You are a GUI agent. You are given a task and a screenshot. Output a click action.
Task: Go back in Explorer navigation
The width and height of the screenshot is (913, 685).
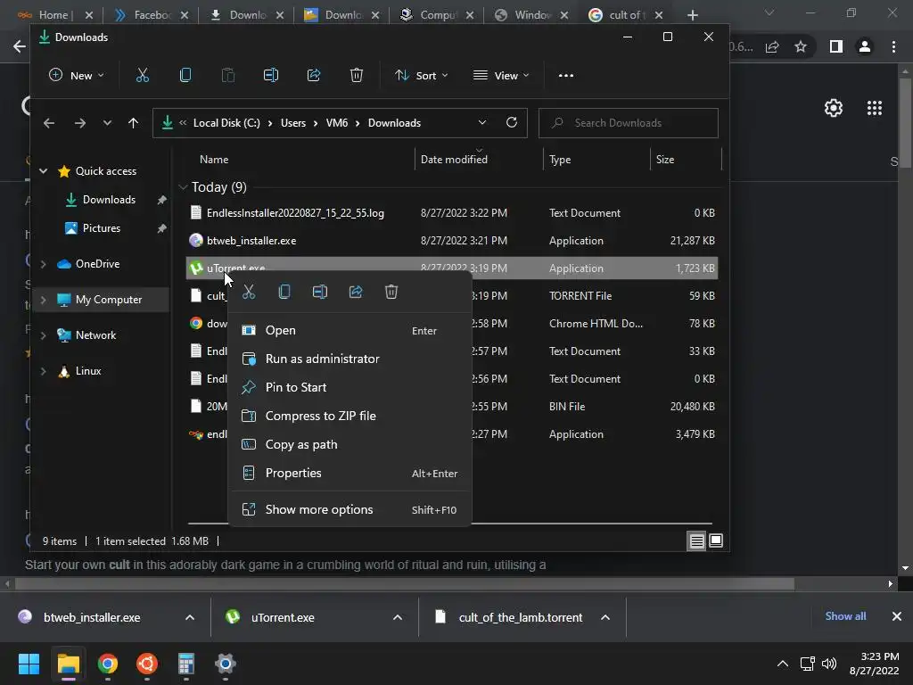(x=49, y=123)
